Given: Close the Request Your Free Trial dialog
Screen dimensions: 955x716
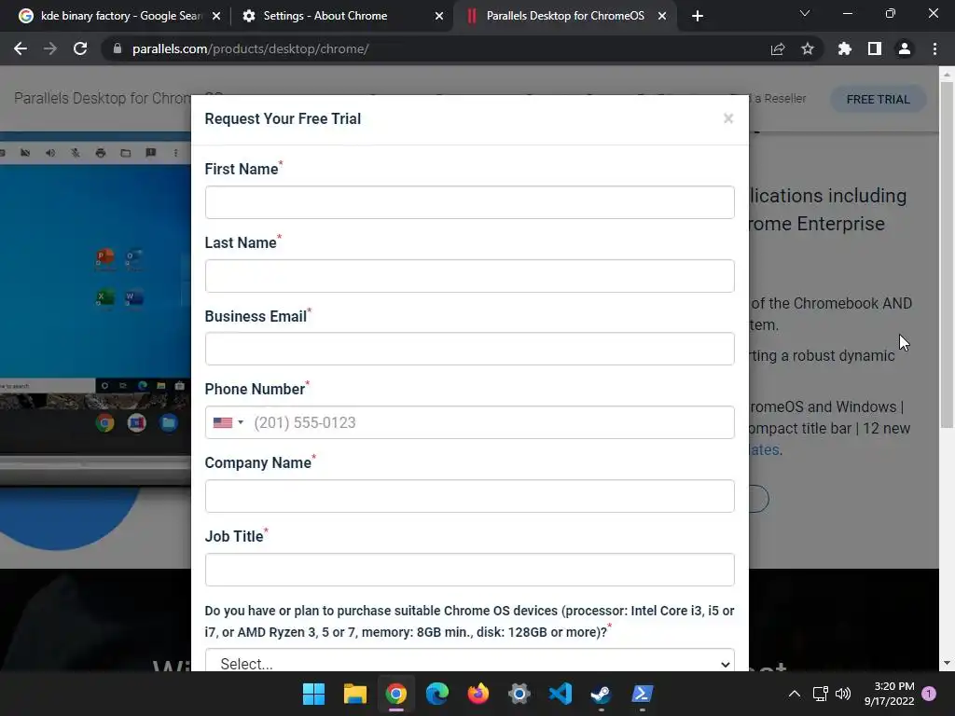Looking at the screenshot, I should click(728, 118).
